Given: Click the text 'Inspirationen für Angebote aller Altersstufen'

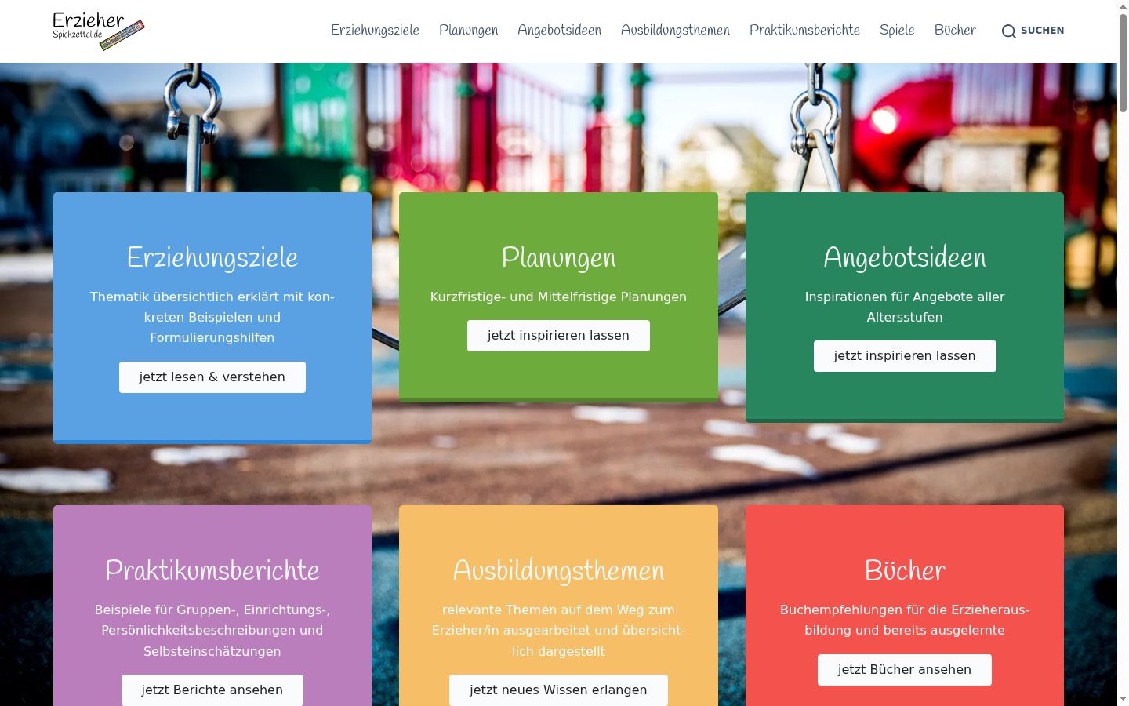Looking at the screenshot, I should click(x=905, y=308).
